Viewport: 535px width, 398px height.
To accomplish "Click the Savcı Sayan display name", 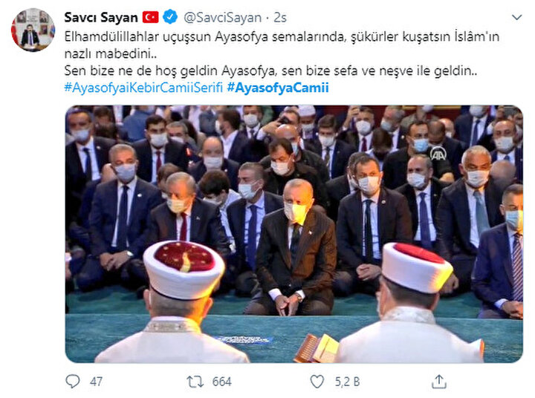I will (101, 17).
